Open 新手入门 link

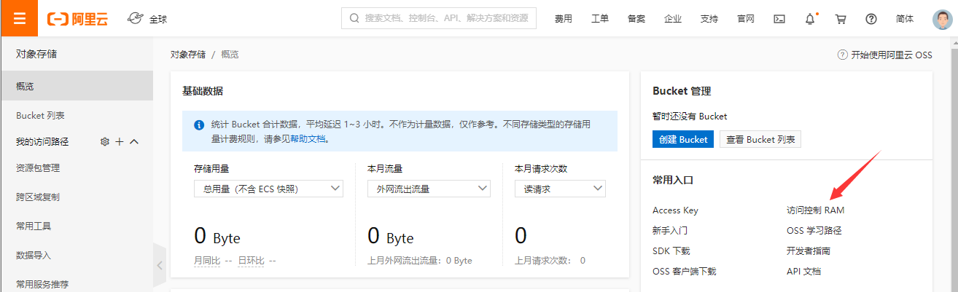coord(670,231)
